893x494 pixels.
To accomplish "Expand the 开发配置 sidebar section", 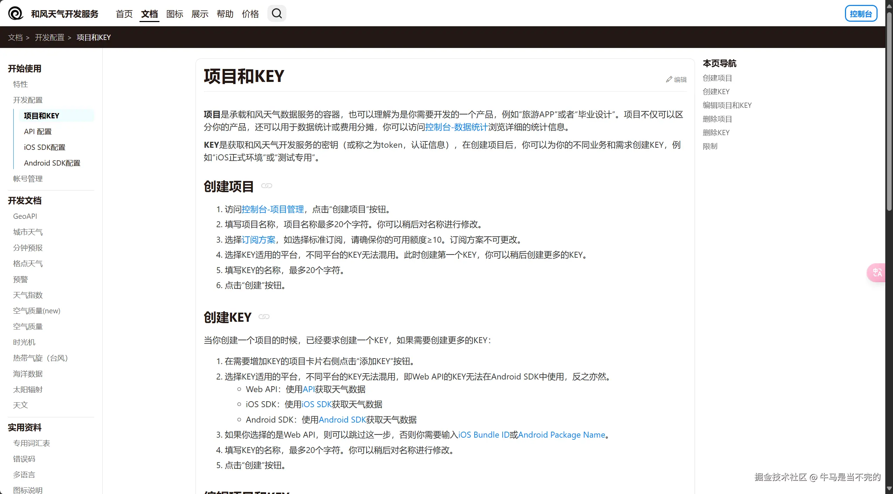I will point(28,100).
